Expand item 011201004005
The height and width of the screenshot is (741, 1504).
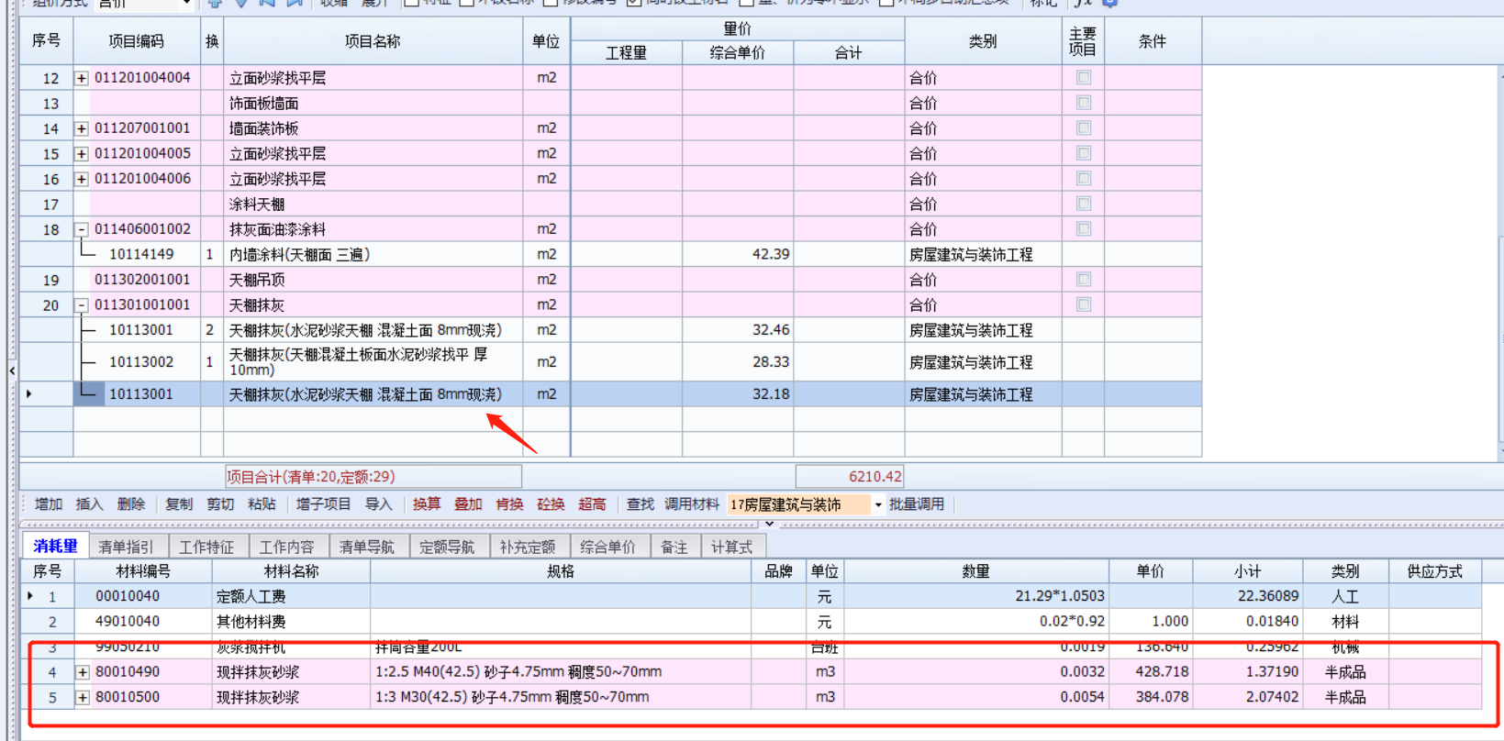pyautogui.click(x=82, y=153)
